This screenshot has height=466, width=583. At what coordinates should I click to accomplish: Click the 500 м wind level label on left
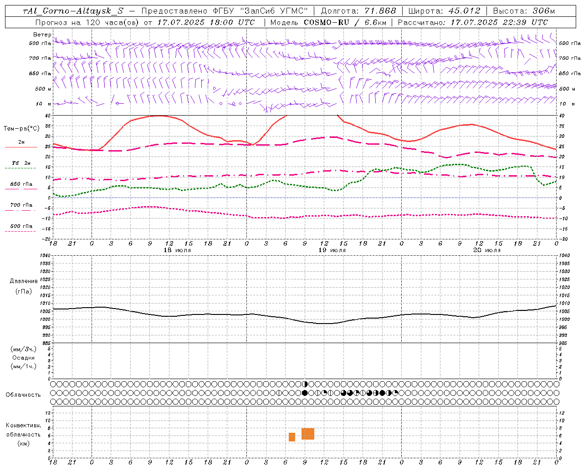[x=43, y=89]
